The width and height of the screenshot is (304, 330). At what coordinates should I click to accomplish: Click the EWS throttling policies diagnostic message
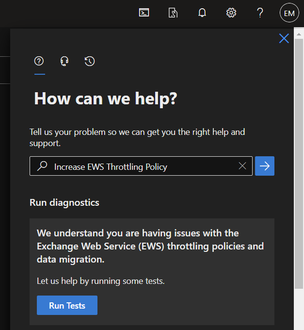[x=150, y=246]
